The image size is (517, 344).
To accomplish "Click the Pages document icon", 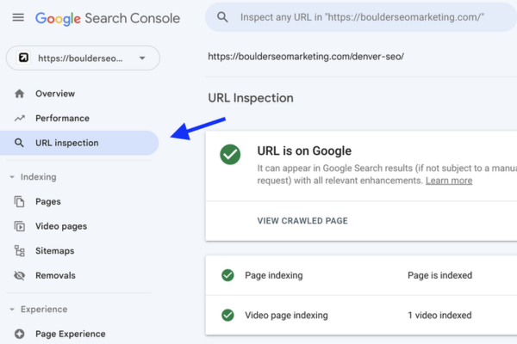I will [x=20, y=201].
